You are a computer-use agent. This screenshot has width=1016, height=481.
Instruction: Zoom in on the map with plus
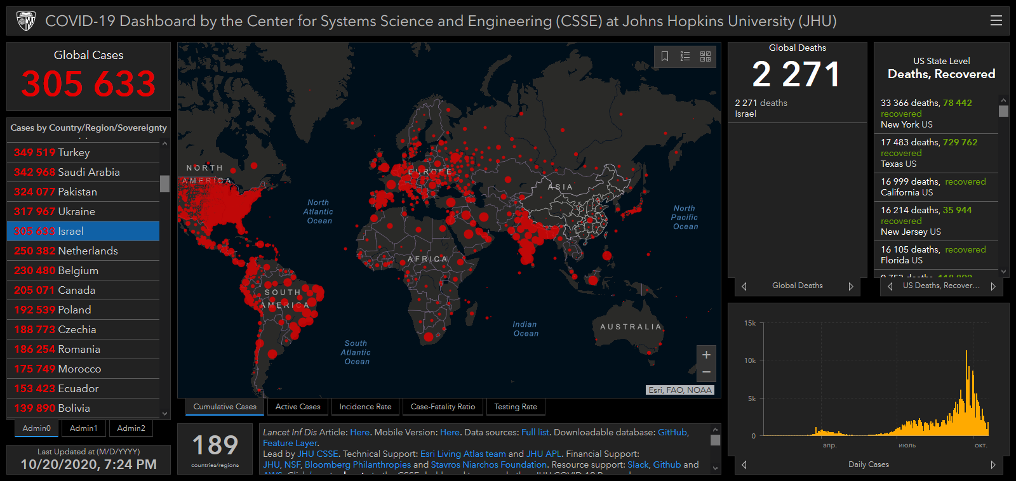coord(706,355)
